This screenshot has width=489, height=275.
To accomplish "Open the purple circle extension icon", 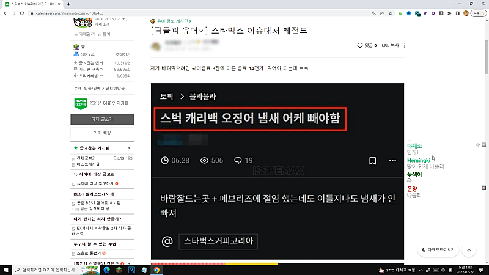I will coord(433,13).
